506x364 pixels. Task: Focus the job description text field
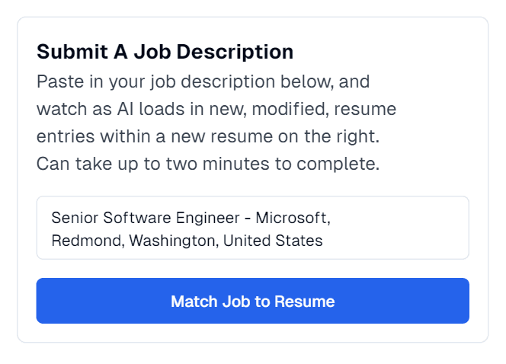pos(252,228)
